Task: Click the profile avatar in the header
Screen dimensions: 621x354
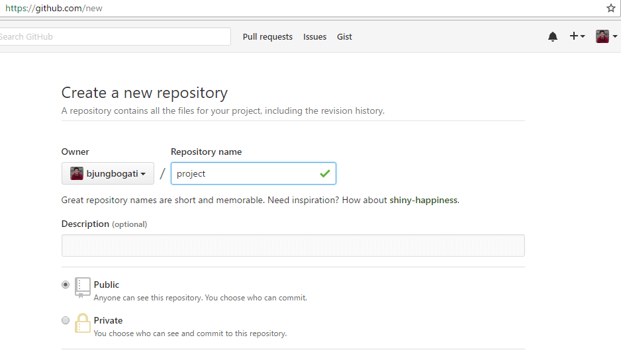Action: [602, 36]
